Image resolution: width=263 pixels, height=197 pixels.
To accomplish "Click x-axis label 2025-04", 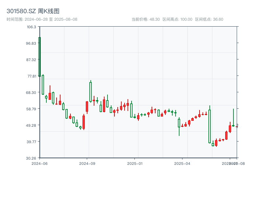I will click(182, 164).
